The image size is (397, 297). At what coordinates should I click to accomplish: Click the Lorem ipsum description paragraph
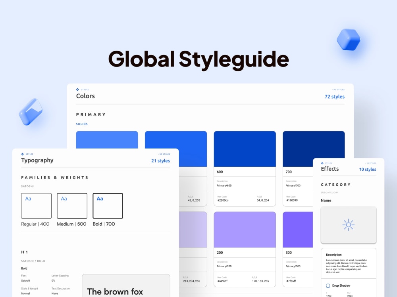(346, 266)
